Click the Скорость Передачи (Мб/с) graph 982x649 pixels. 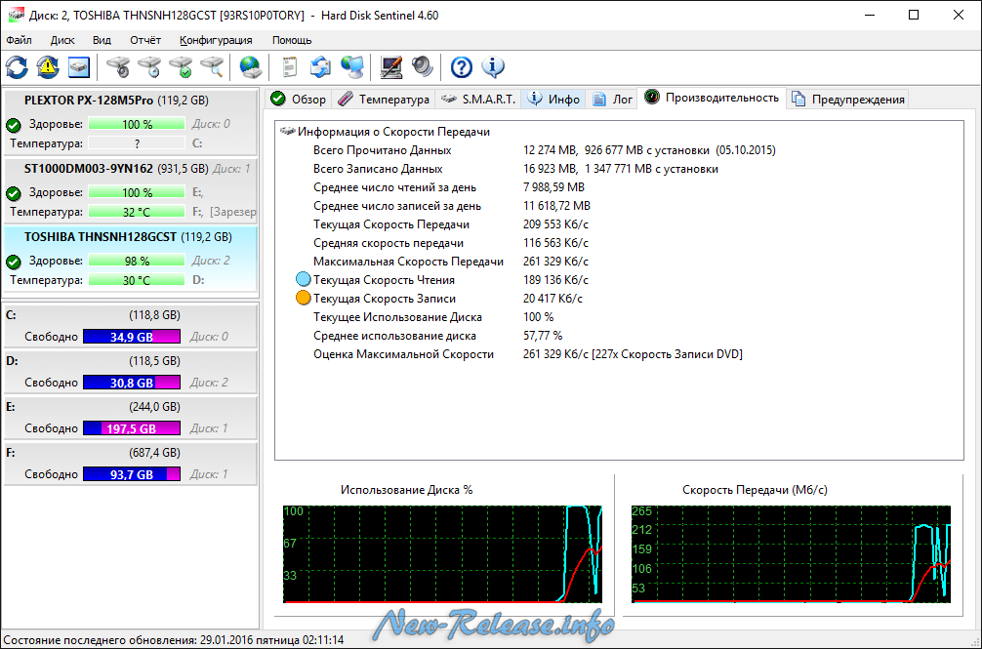pos(791,554)
